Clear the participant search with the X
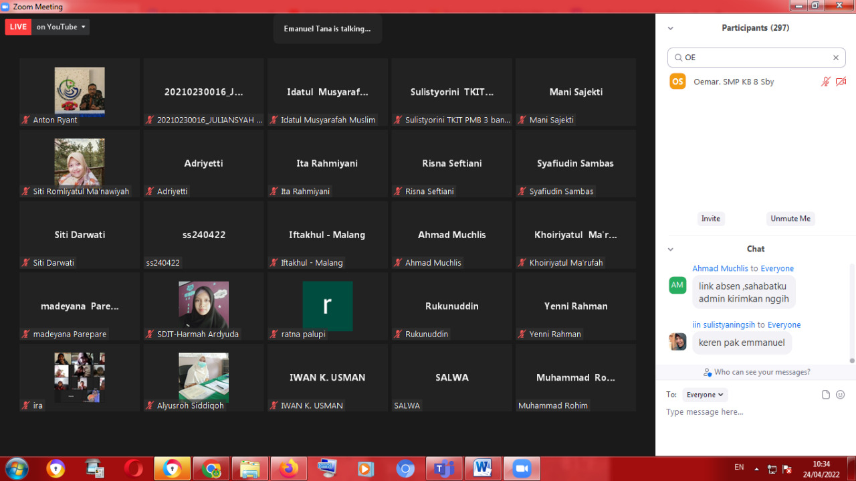856x481 pixels. click(x=836, y=58)
